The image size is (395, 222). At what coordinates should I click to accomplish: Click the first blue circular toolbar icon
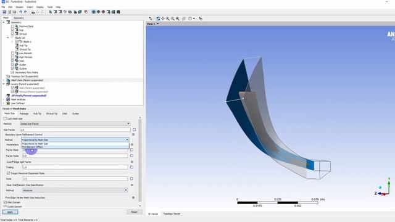pos(93,12)
